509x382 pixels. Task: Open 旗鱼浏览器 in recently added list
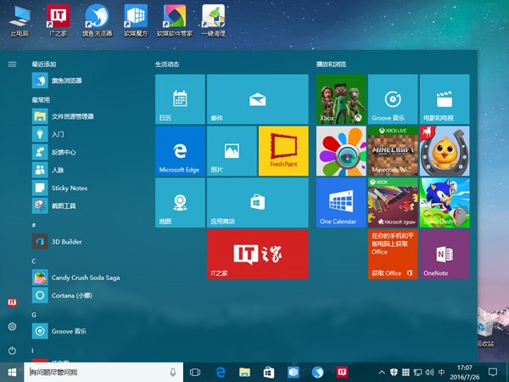coord(87,81)
